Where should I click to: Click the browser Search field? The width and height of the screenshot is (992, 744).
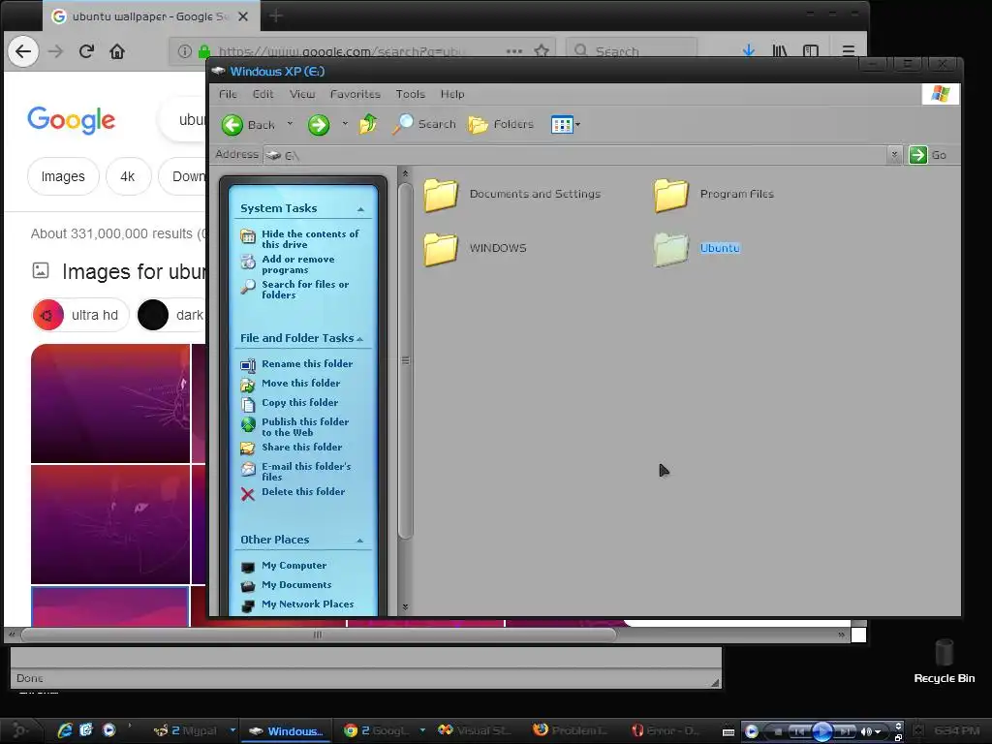coord(633,50)
